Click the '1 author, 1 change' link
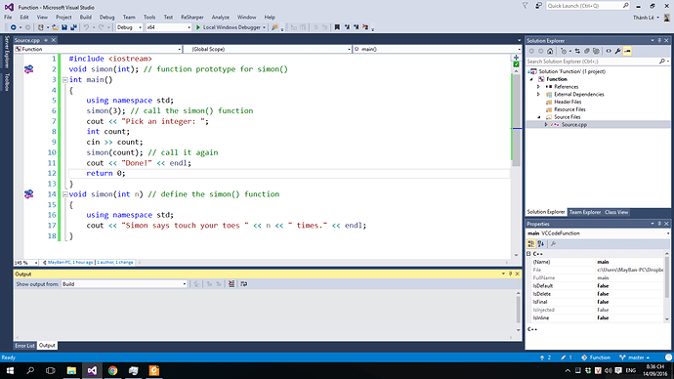The width and height of the screenshot is (674, 379). pos(114,262)
